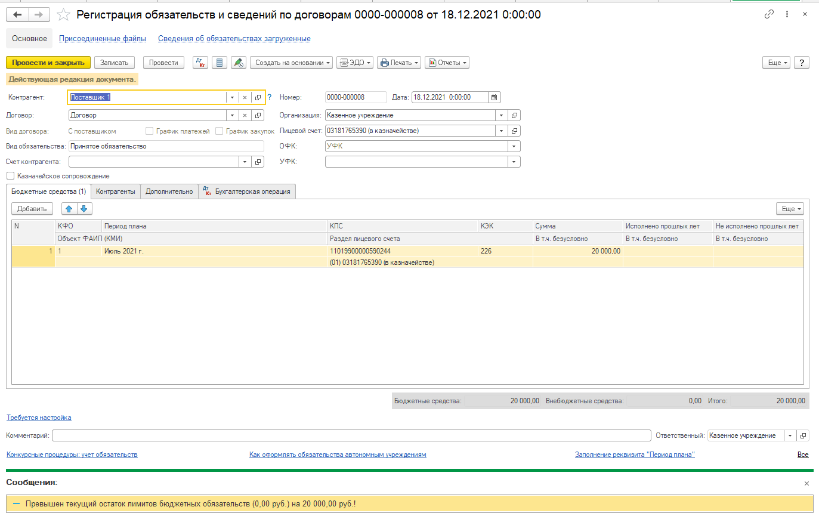Open the Ответственный record with the open icon

pyautogui.click(x=803, y=435)
